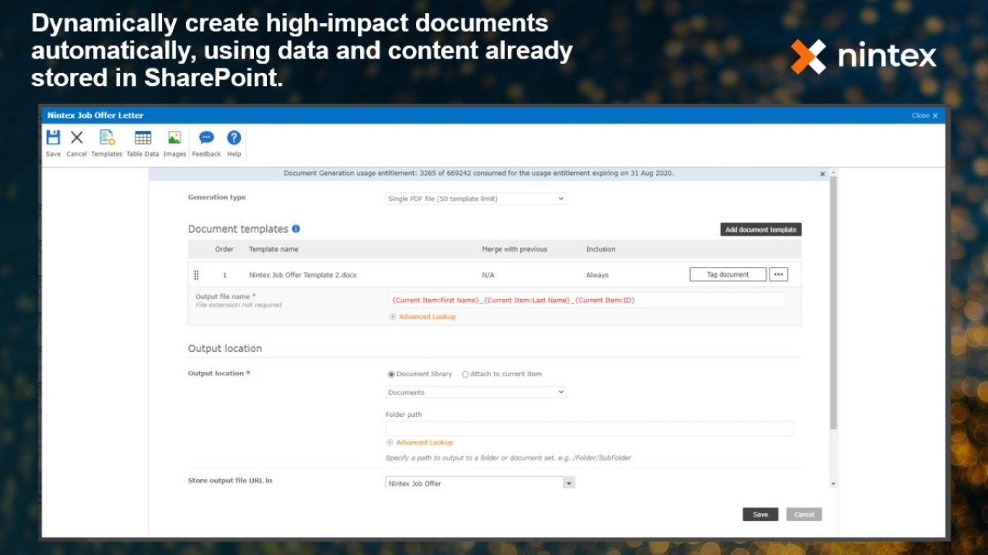Screen dimensions: 988x555
Task: Select the Document library radio button
Action: [x=391, y=374]
